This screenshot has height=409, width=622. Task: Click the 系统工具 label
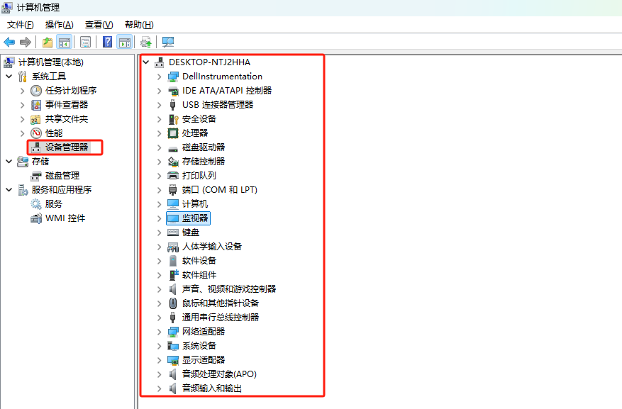(x=49, y=76)
